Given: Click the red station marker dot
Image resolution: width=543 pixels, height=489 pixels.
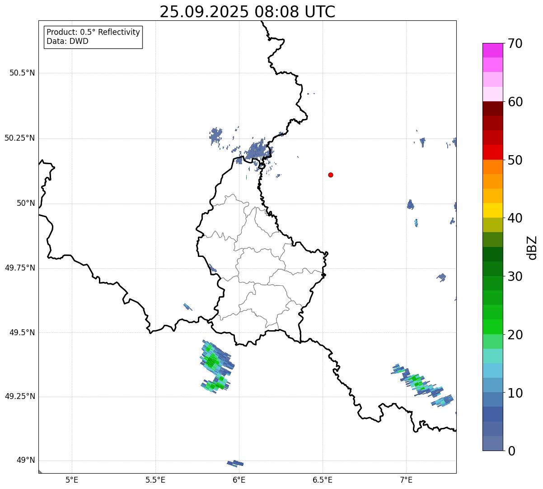Looking at the screenshot, I should point(331,175).
